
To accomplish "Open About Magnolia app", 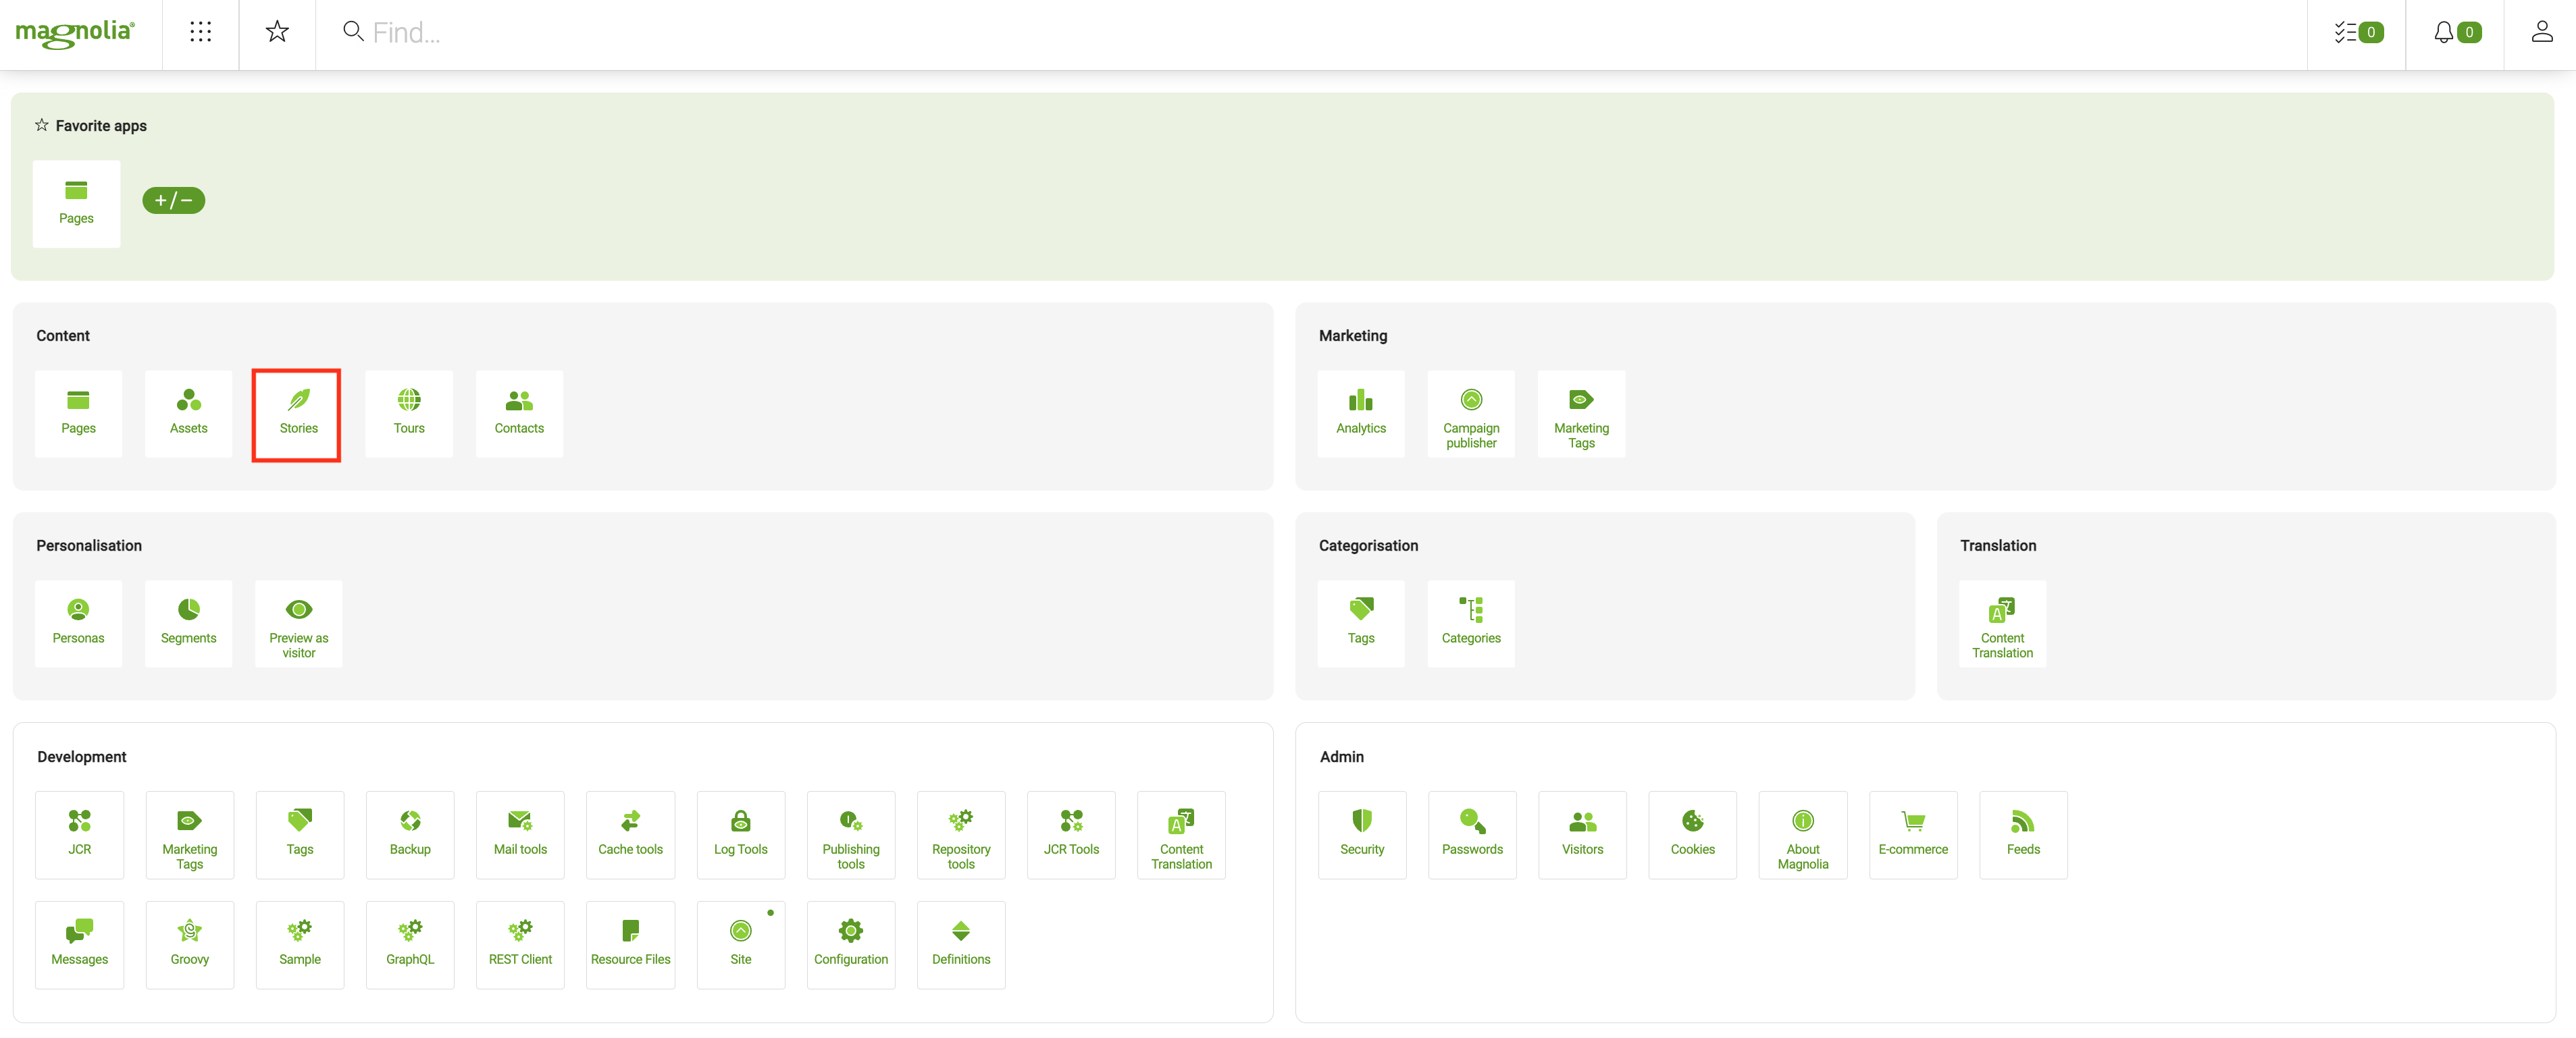I will [x=1803, y=836].
